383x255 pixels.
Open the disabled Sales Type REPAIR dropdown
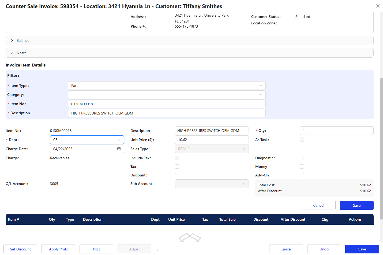212,149
